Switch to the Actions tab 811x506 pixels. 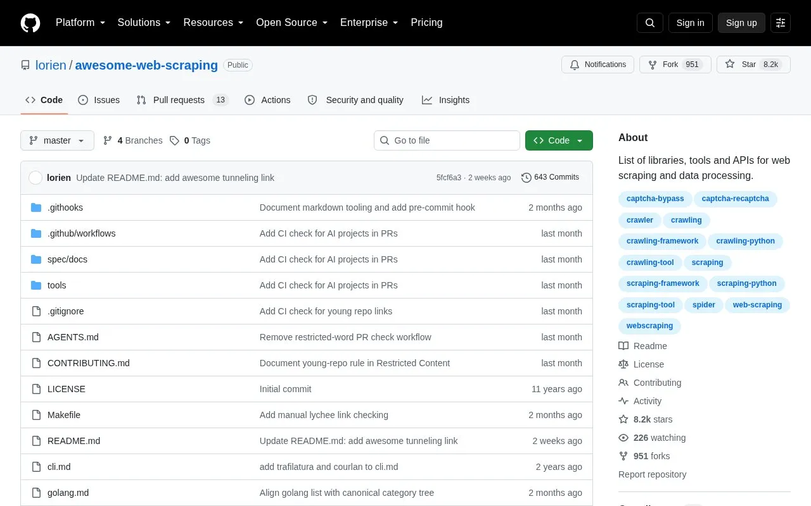point(267,100)
